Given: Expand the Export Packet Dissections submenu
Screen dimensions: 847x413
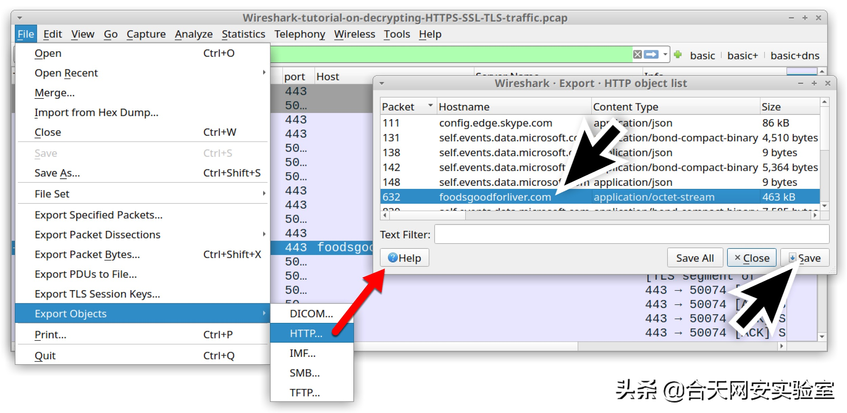Looking at the screenshot, I should click(x=142, y=234).
